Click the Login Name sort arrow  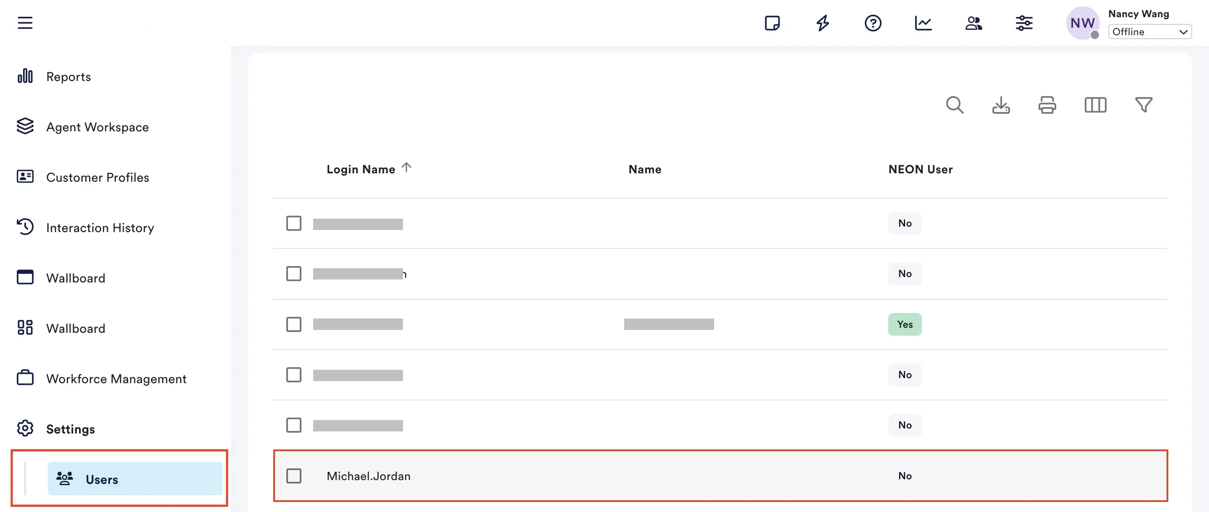point(406,167)
